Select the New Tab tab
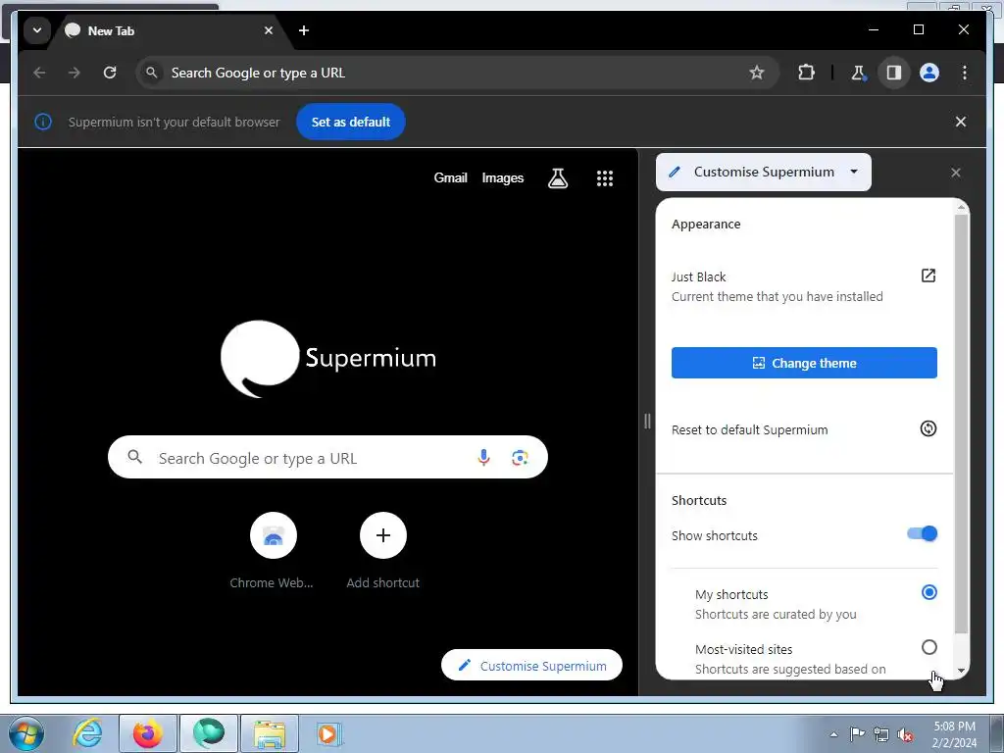1004x753 pixels. point(170,30)
